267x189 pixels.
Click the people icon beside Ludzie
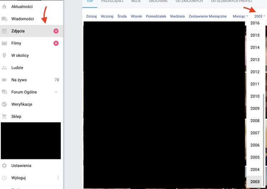point(4,68)
